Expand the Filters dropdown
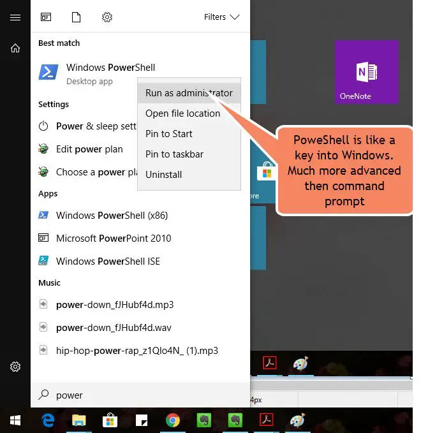The image size is (421, 433). [221, 17]
